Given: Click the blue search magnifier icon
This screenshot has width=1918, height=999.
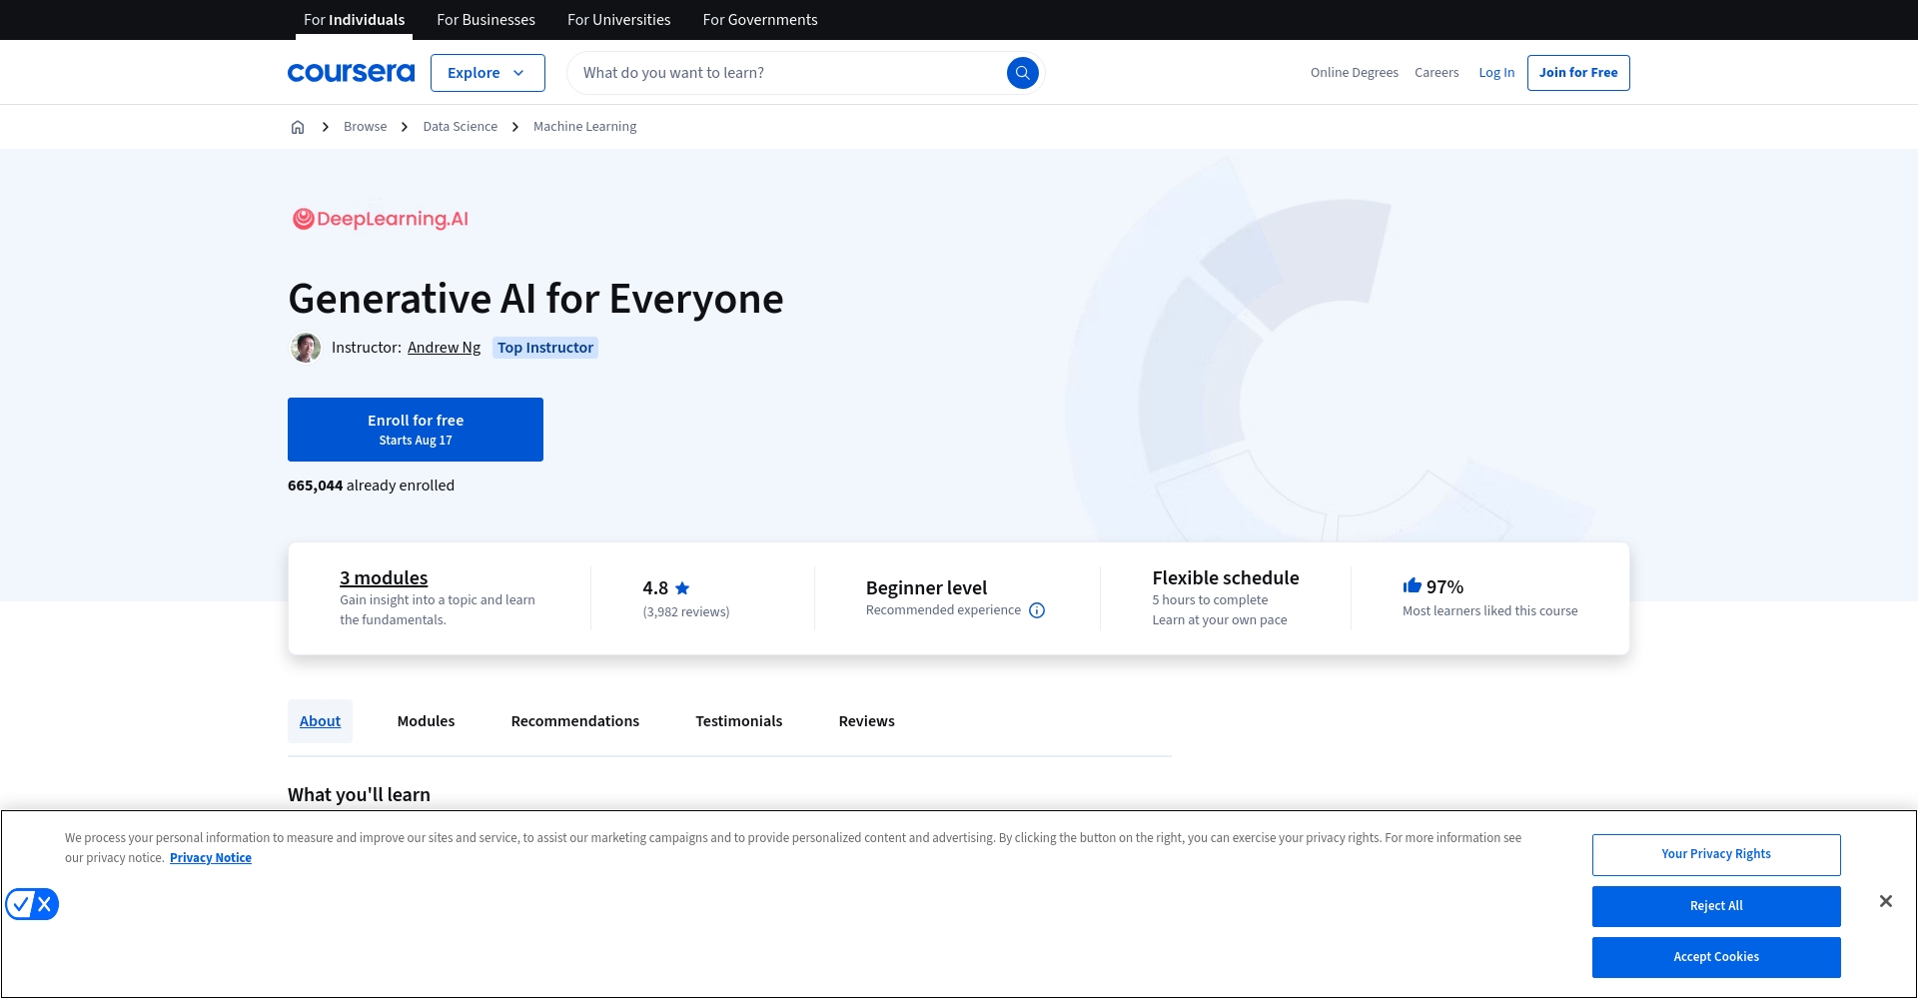Looking at the screenshot, I should point(1022,73).
